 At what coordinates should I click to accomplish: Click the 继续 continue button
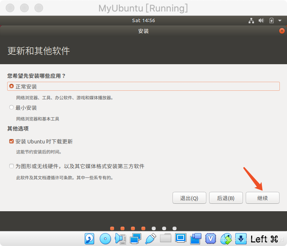(263, 198)
